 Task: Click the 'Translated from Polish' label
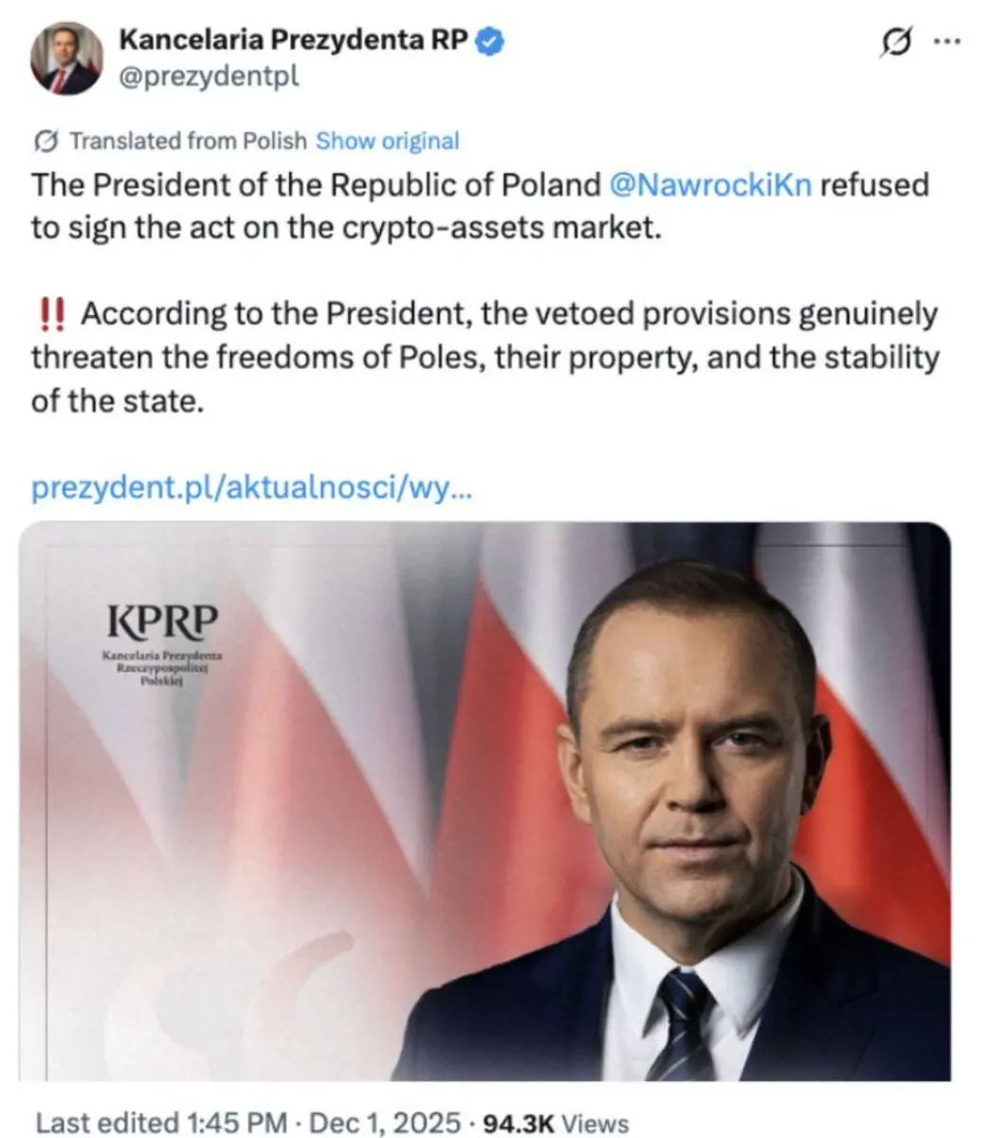(188, 141)
